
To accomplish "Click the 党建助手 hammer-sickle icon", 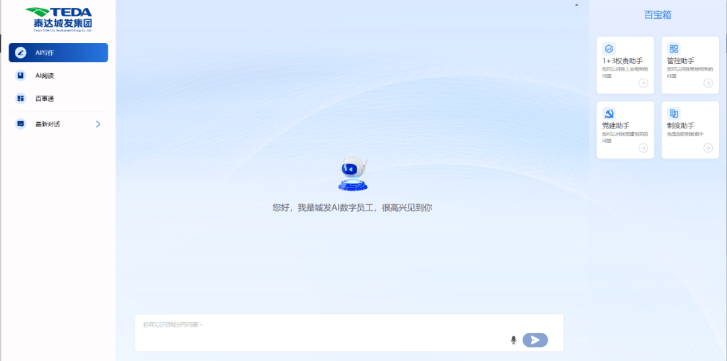I will [609, 114].
